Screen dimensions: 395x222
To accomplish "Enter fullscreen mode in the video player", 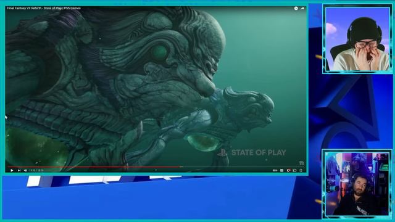I will tap(301, 170).
